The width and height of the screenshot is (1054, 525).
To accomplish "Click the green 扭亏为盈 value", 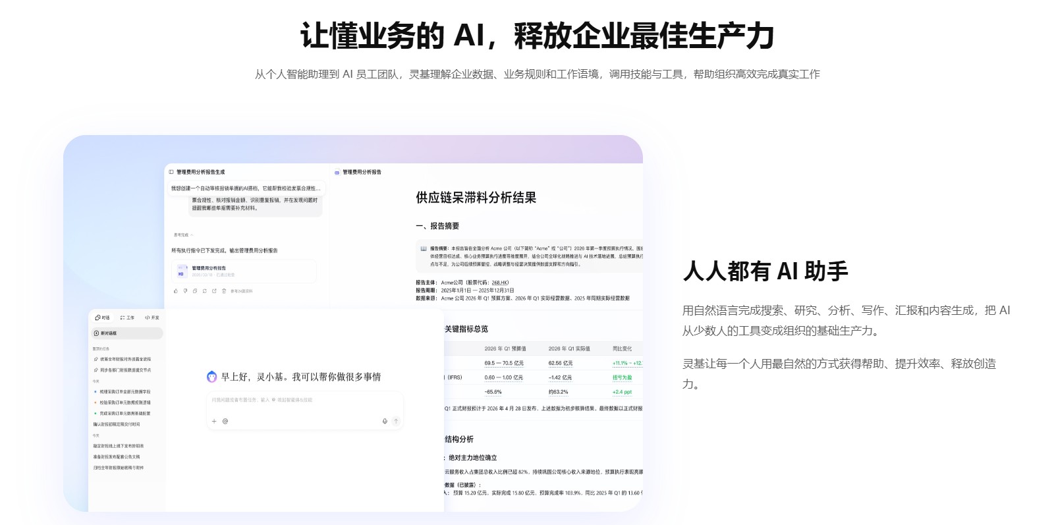I will pos(622,377).
